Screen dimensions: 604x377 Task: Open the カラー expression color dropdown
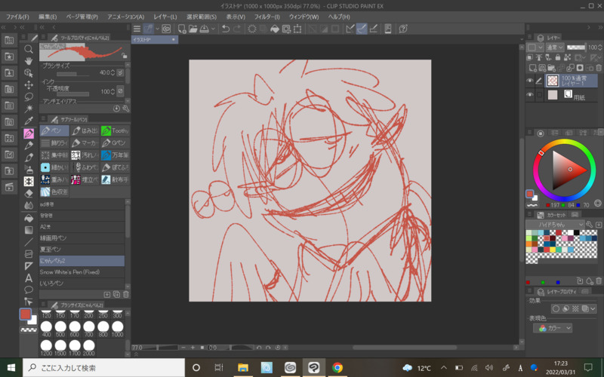pyautogui.click(x=553, y=328)
